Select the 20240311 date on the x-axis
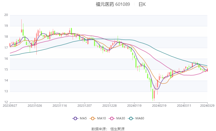The image size is (216, 131). click(x=184, y=105)
